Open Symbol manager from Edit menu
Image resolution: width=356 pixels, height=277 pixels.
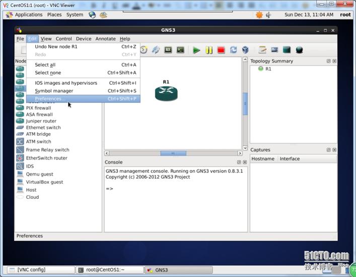click(x=83, y=91)
